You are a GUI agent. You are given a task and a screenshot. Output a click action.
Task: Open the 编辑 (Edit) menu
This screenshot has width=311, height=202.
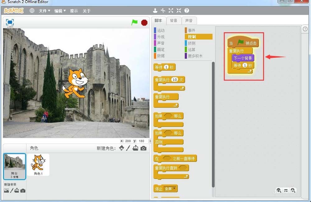click(x=59, y=10)
